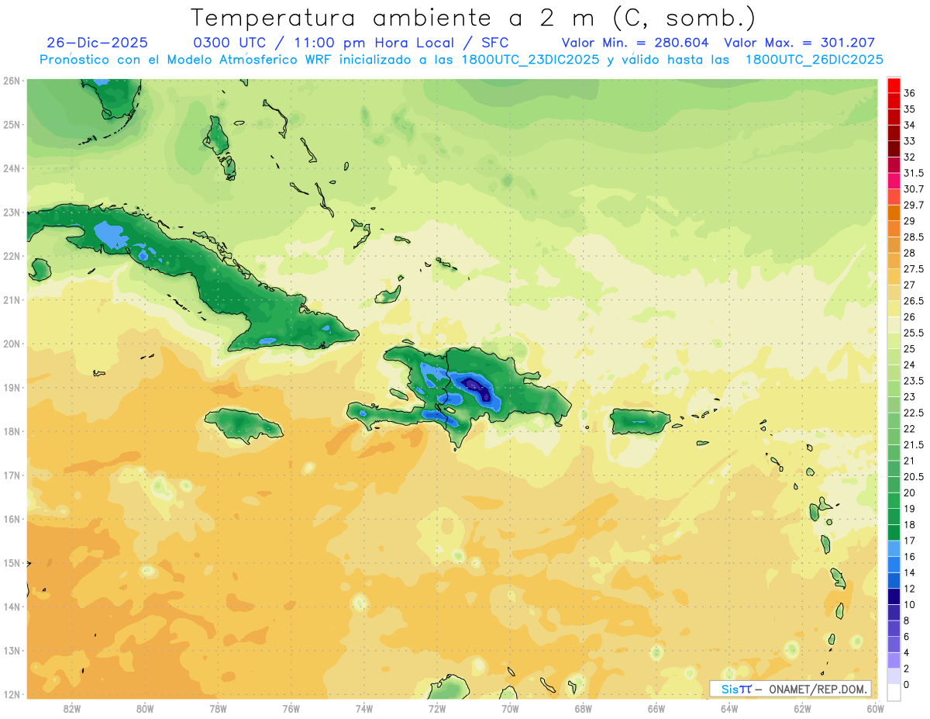This screenshot has height=719, width=930.
Task: Click the '82W' longitude label
Action: 72,709
